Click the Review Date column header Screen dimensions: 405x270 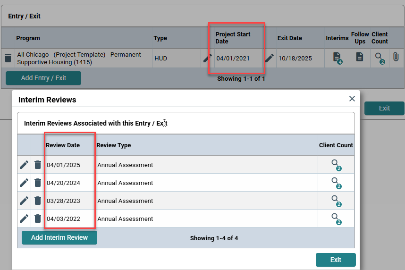tap(63, 145)
